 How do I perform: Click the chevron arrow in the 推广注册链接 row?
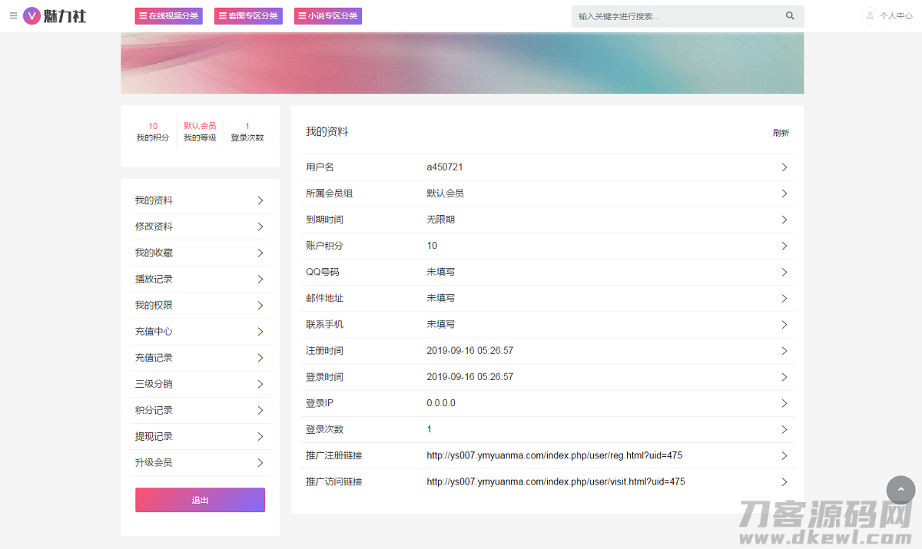coord(784,456)
